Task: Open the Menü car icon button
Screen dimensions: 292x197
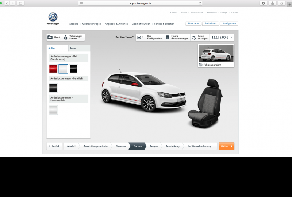Action: pyautogui.click(x=50, y=37)
